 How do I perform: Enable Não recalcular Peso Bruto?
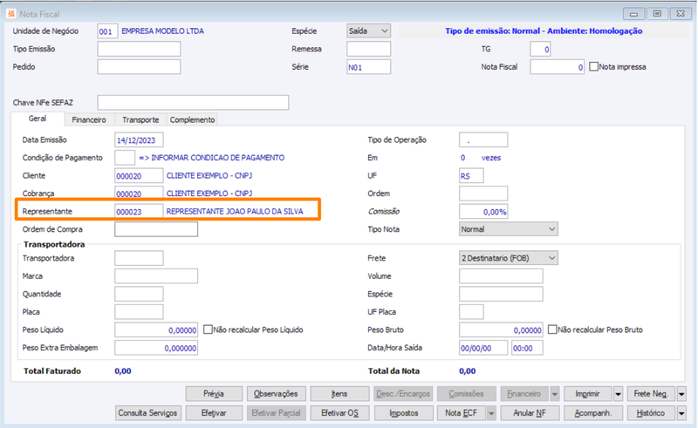552,329
